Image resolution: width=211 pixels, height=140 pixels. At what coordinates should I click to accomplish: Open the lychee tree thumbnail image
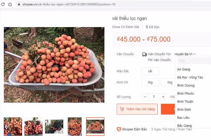click(x=54, y=127)
